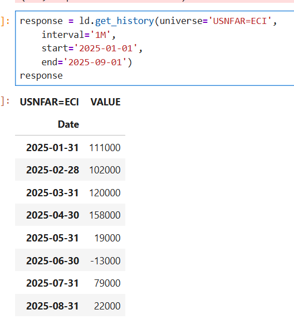Select the 2025-07-31 row date
Screen dimensions: 294x324
(x=52, y=283)
